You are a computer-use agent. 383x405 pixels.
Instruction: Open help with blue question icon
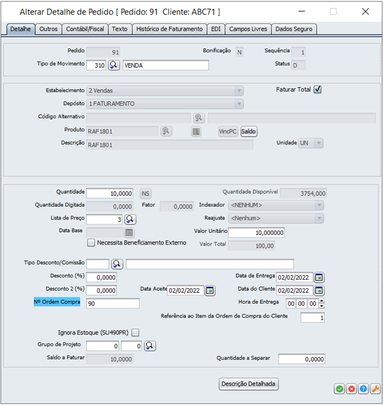pos(363,389)
